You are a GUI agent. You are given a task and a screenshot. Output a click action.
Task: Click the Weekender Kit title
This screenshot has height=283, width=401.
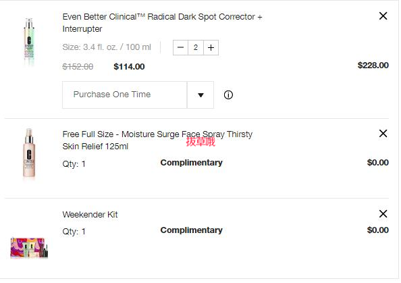pos(90,214)
